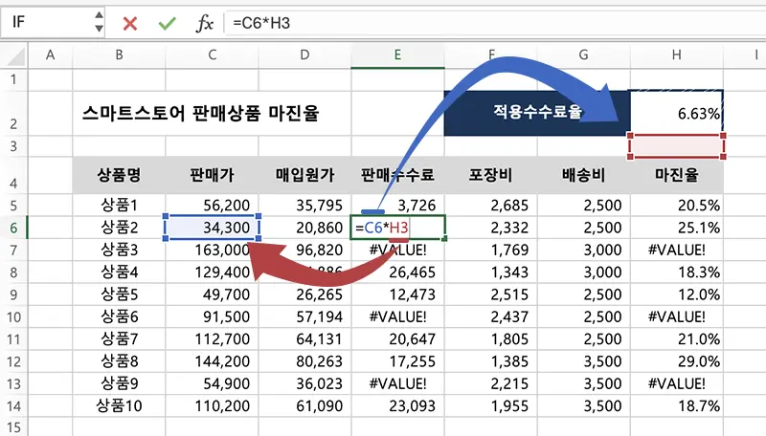Click the 상품1 cell
This screenshot has height=436, width=766.
[119, 206]
